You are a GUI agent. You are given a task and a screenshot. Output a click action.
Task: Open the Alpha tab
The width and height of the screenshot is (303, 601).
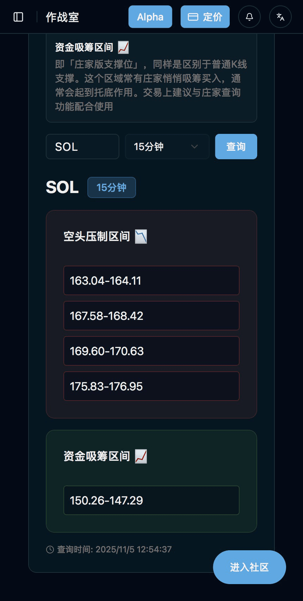click(150, 17)
